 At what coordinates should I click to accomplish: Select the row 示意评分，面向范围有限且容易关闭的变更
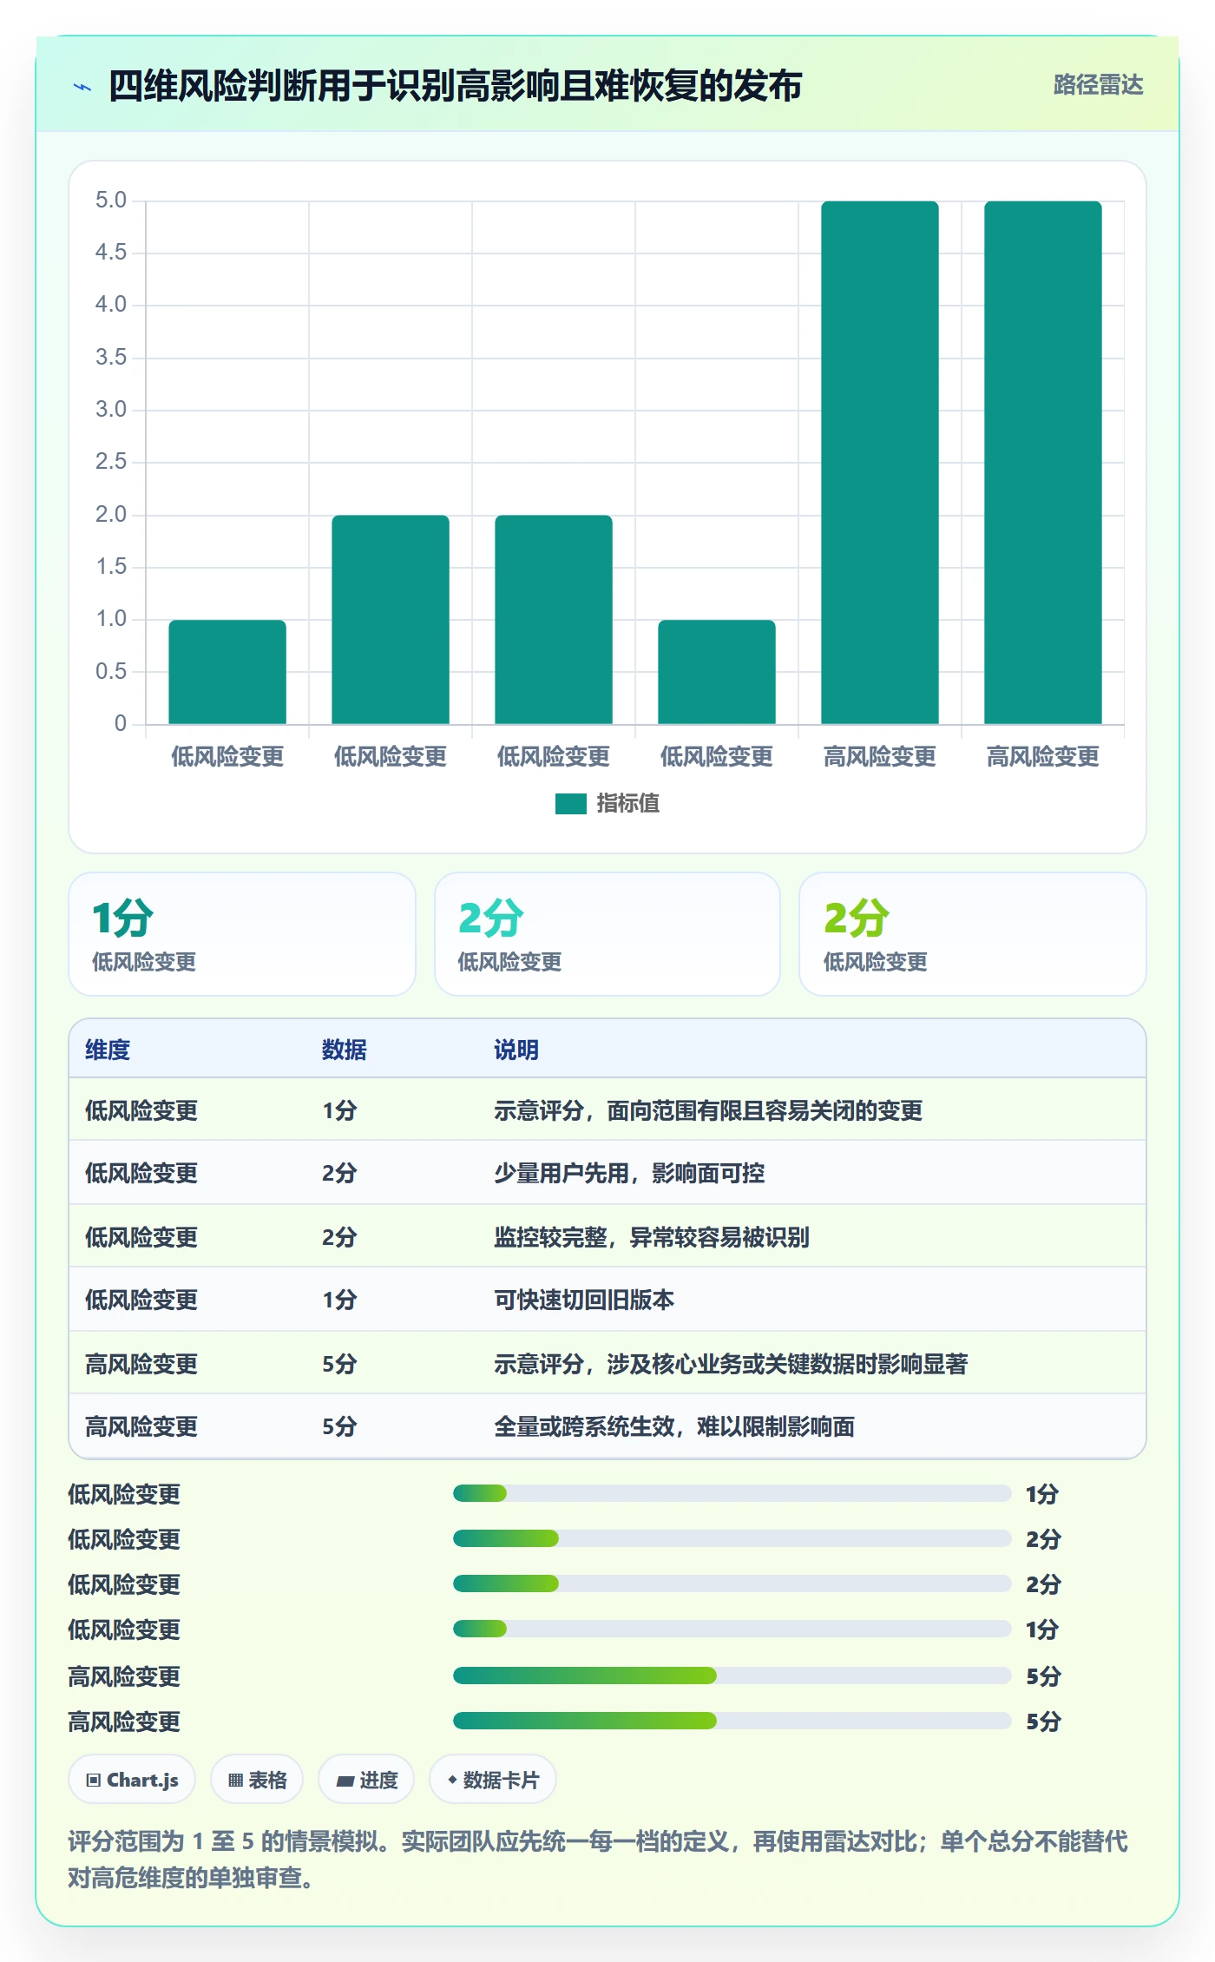click(607, 1109)
